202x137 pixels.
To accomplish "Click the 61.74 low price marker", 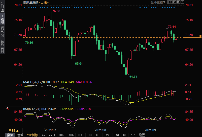I will point(133,77).
